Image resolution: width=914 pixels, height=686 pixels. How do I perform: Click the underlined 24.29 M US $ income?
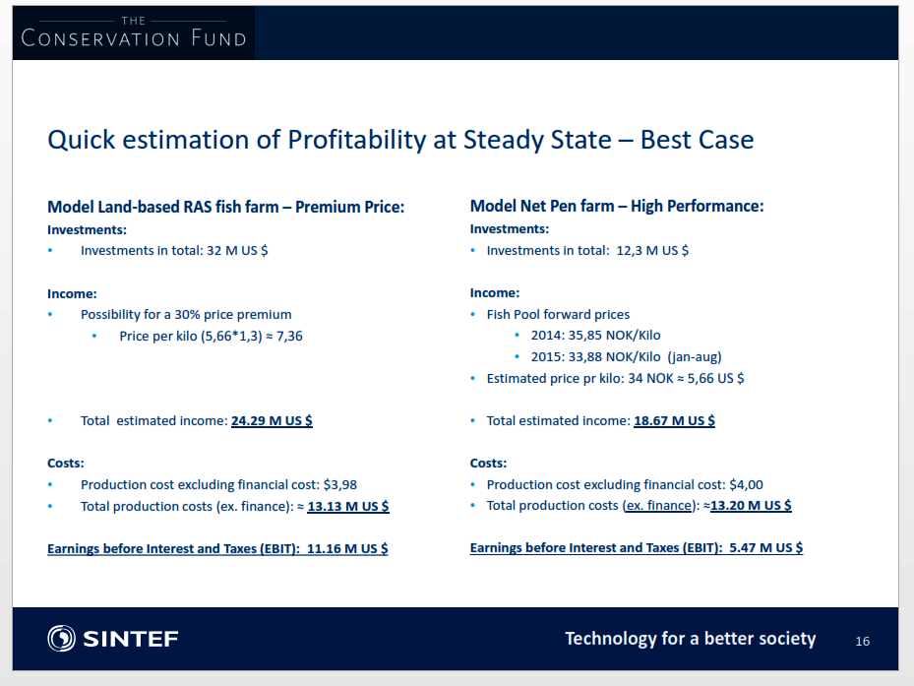coord(272,420)
